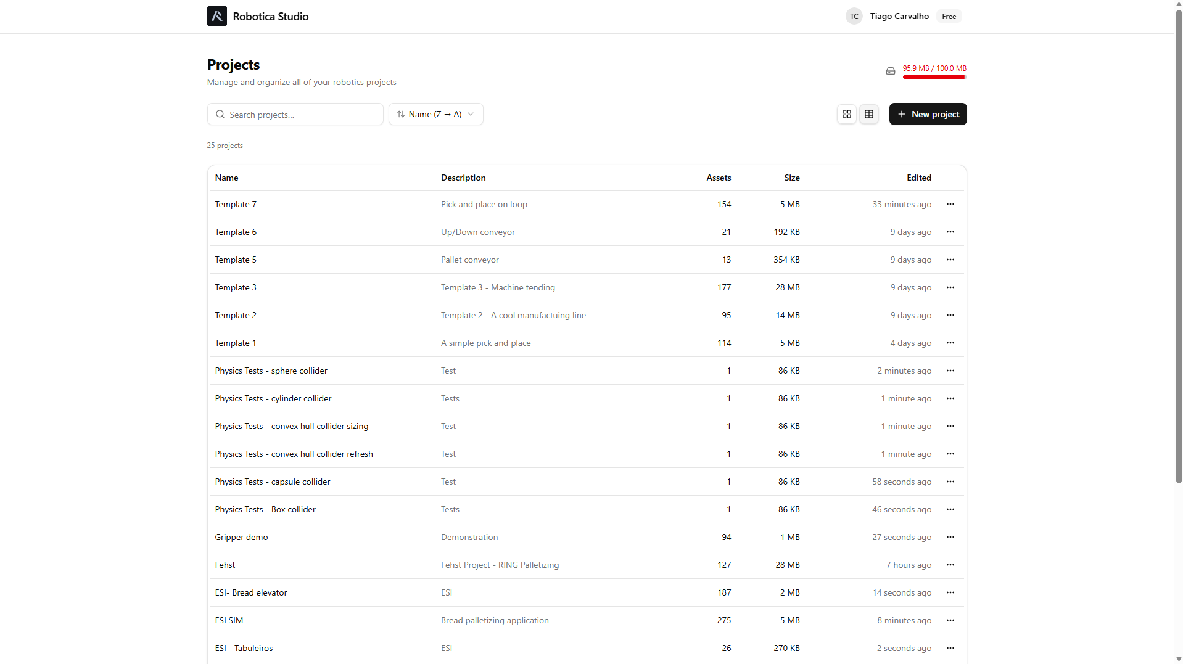1183x664 pixels.
Task: Switch to grid view layout
Action: click(846, 114)
